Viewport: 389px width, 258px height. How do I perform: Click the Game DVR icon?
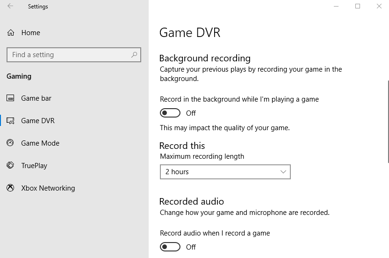click(10, 120)
